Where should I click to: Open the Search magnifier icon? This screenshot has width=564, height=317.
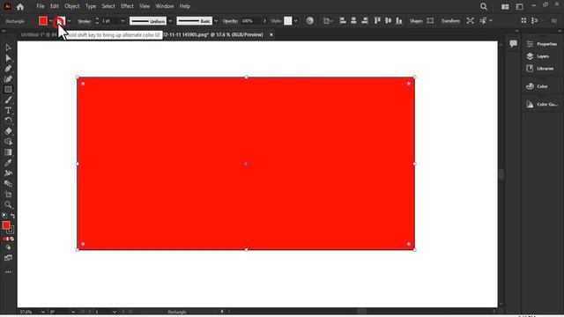coord(484,6)
